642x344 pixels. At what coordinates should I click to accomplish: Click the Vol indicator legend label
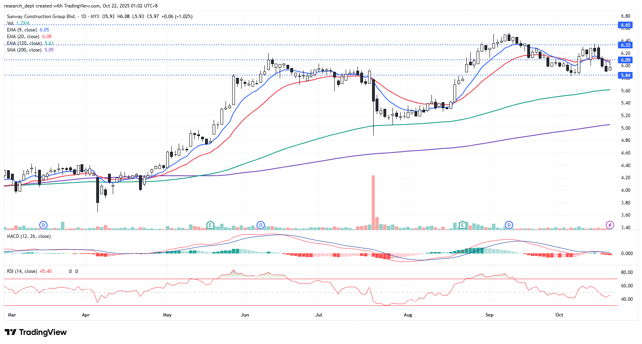(10, 23)
